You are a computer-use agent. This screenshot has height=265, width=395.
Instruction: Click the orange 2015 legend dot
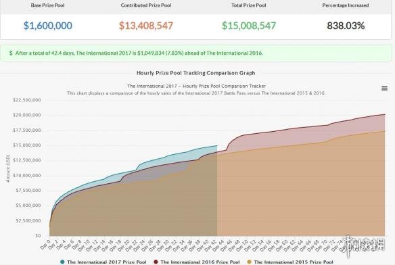point(249,262)
